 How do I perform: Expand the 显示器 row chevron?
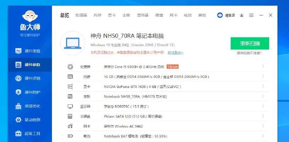click(263, 106)
